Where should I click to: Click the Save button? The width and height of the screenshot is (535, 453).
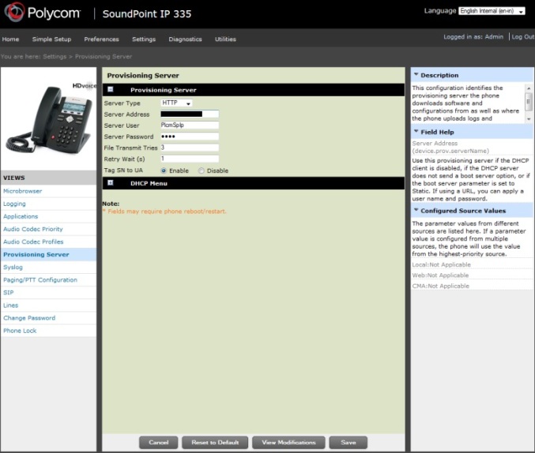click(348, 443)
